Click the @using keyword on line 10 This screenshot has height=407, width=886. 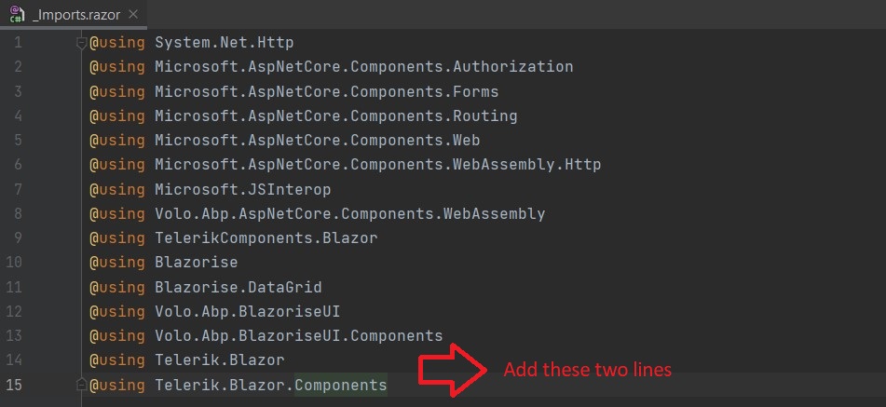117,262
